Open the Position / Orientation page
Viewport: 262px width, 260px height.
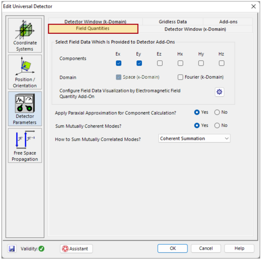pos(25,72)
